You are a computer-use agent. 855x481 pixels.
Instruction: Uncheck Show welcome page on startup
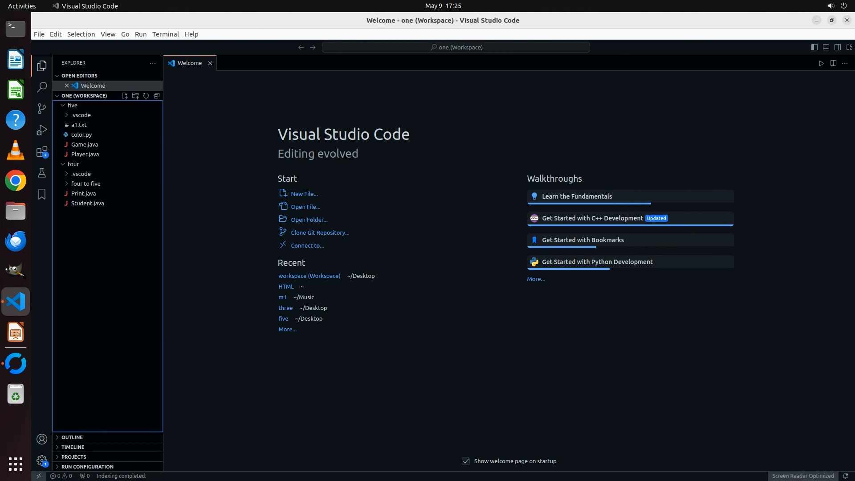pos(466,461)
